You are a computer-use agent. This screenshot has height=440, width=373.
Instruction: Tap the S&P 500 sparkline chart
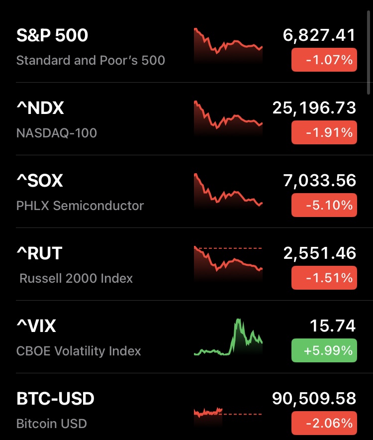coord(228,45)
